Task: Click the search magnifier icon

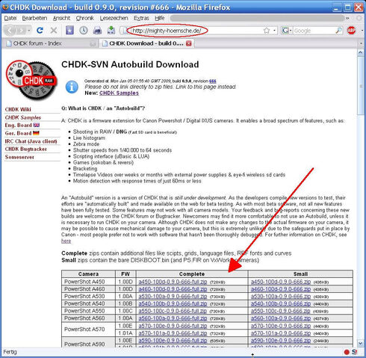Action: (338, 31)
